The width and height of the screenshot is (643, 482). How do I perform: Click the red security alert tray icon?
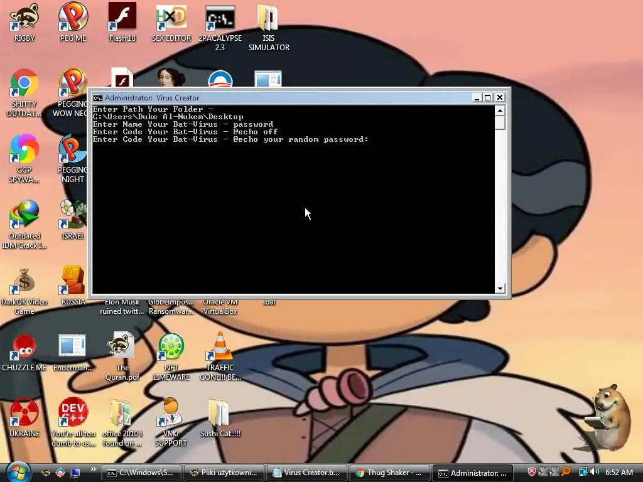point(531,472)
